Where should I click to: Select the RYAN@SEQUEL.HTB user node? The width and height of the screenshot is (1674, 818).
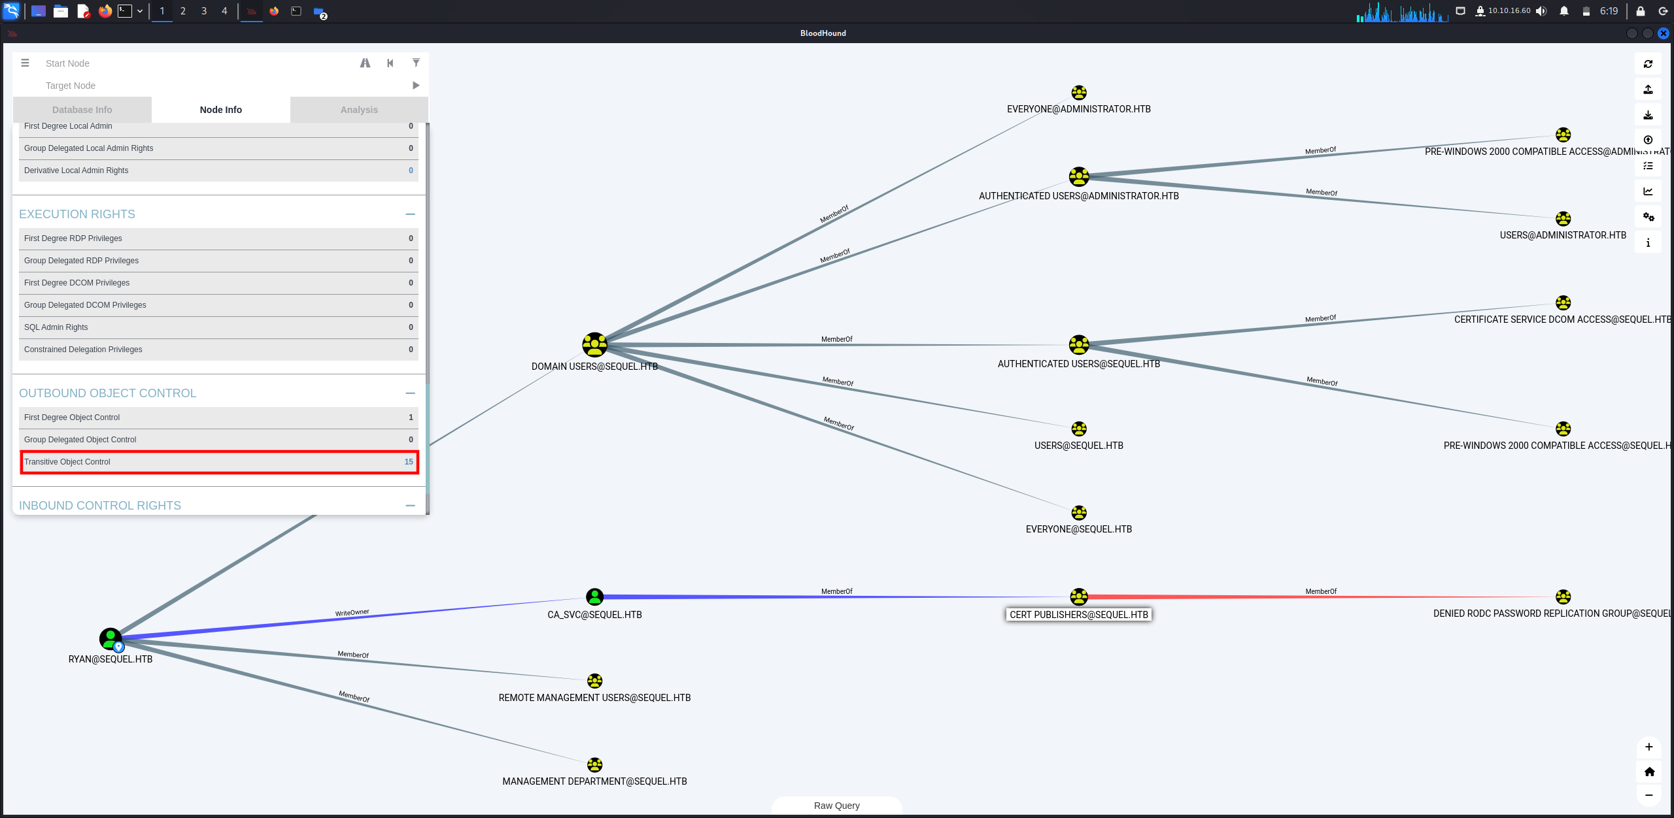111,639
